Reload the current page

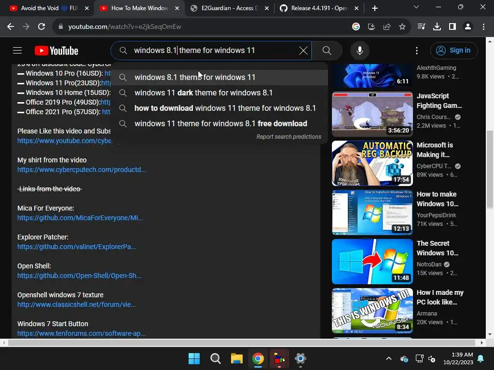pyautogui.click(x=41, y=27)
